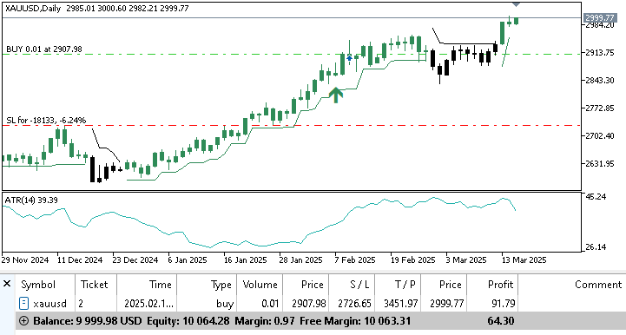Click the xauusd symbol cell in position row
The image size is (626, 335).
pos(49,304)
